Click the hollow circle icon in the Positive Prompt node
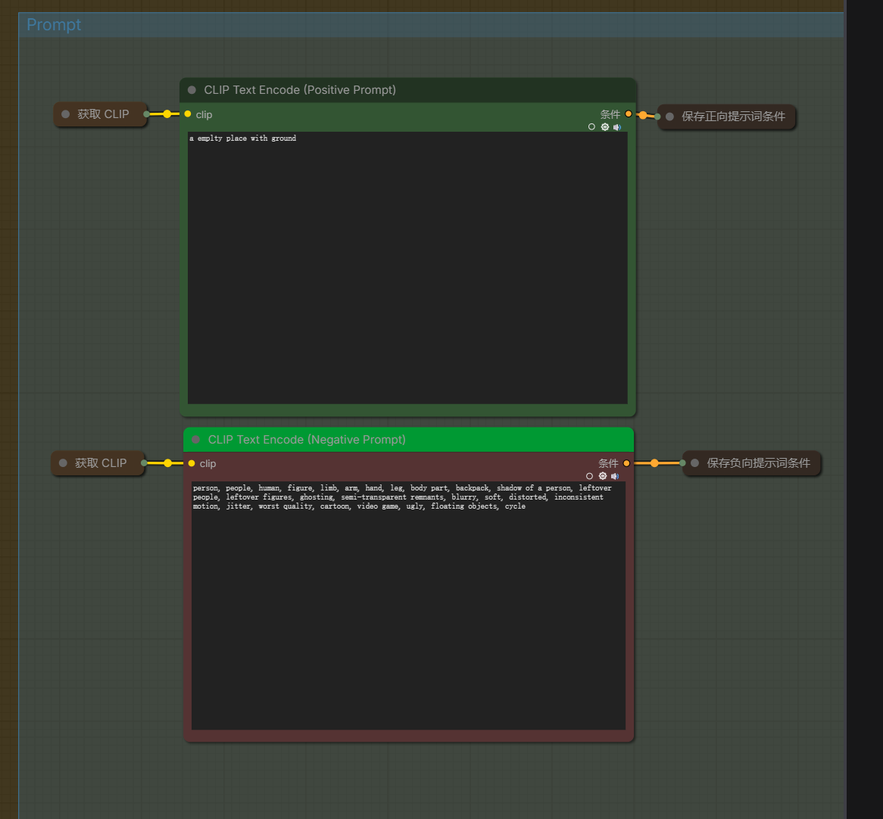 pyautogui.click(x=591, y=126)
